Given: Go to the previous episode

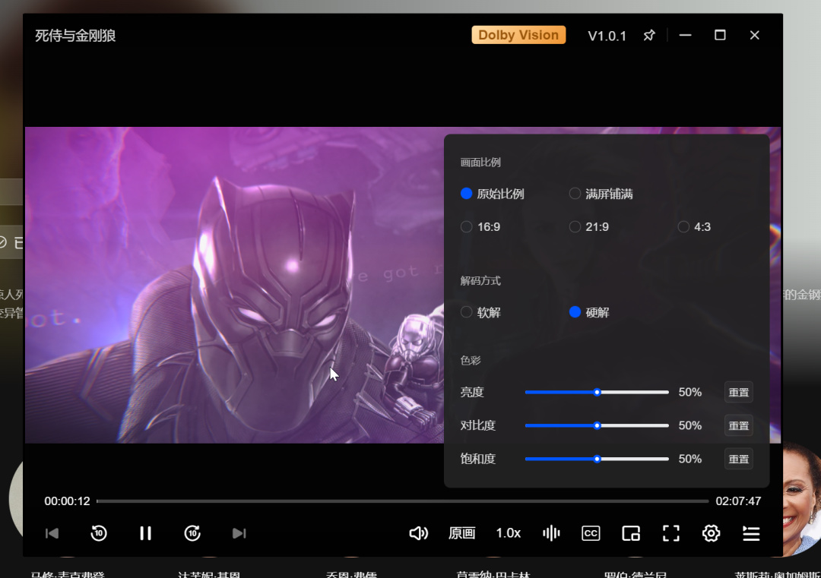Looking at the screenshot, I should click(52, 533).
